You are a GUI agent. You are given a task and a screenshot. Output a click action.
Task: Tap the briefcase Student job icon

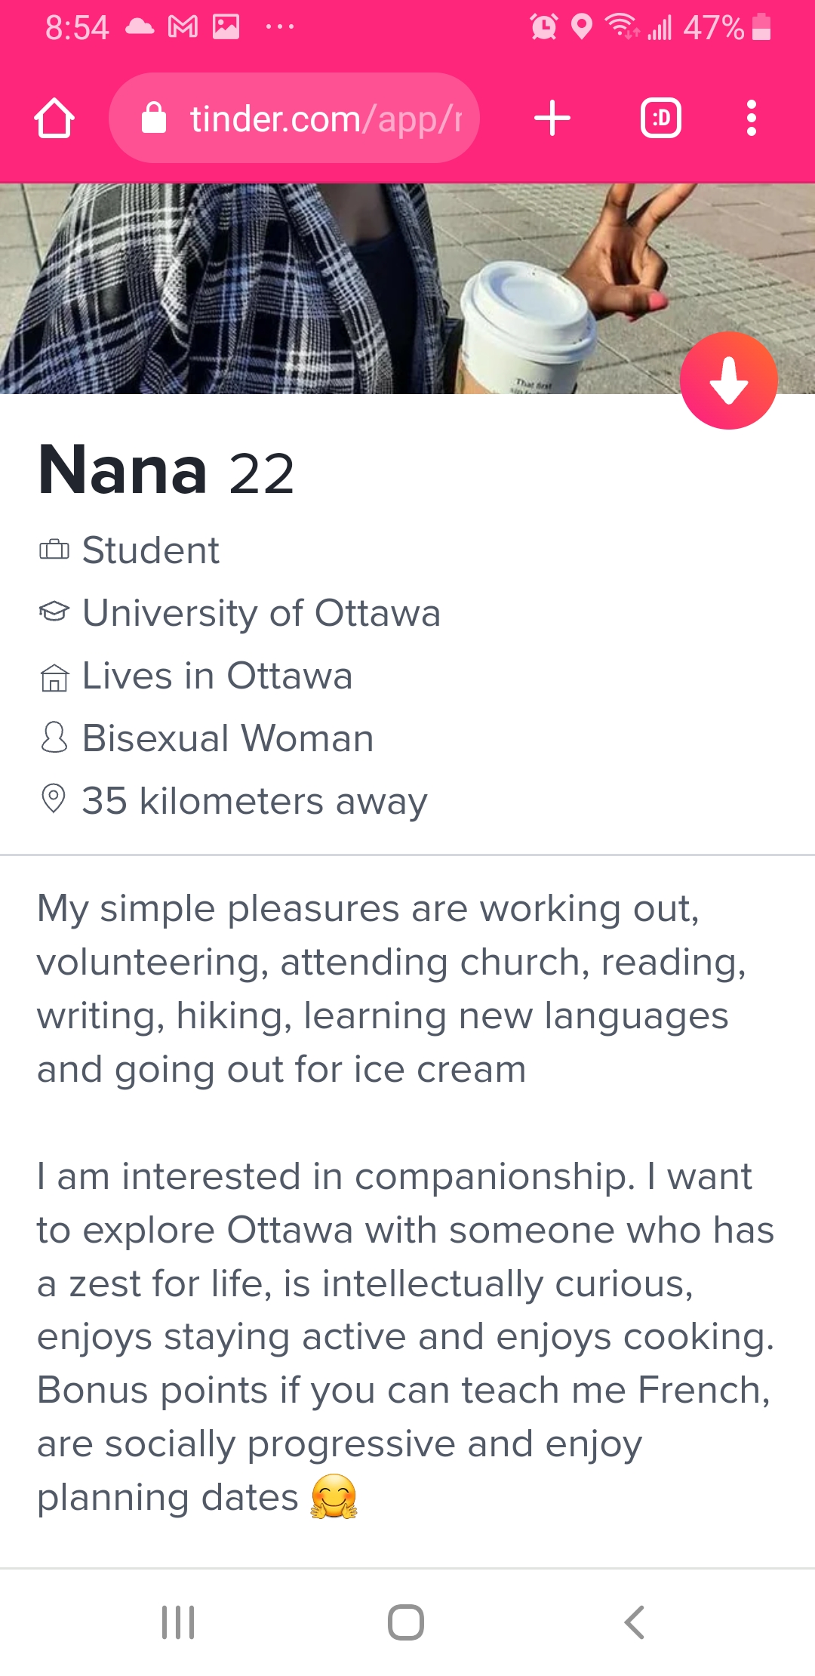pos(54,550)
